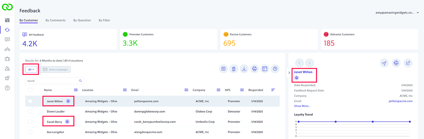This screenshot has height=139, width=424.
Task: Select the All Feedback card
Action: tap(68, 39)
